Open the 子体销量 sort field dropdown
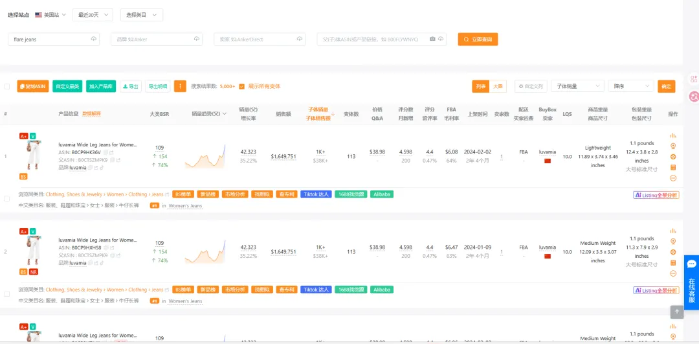699x344 pixels. point(577,86)
